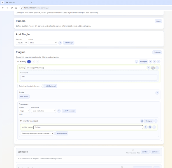Toggle comment icon for rewrite-tag processor
Screen dimensions: 172x168
tap(142, 121)
